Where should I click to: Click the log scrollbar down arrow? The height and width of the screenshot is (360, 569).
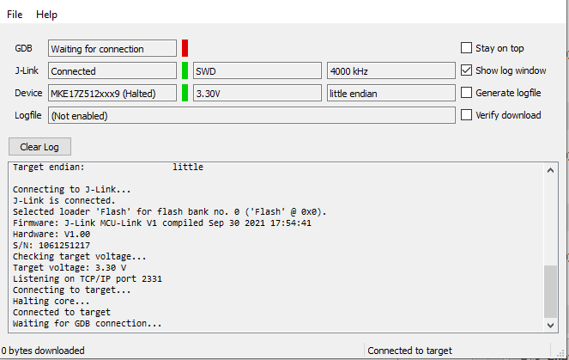coord(550,324)
